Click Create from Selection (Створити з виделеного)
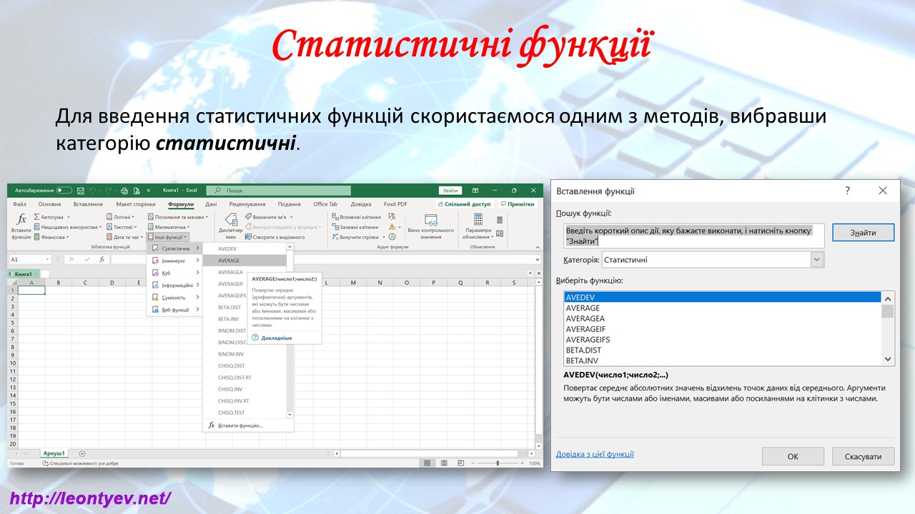 coord(274,236)
